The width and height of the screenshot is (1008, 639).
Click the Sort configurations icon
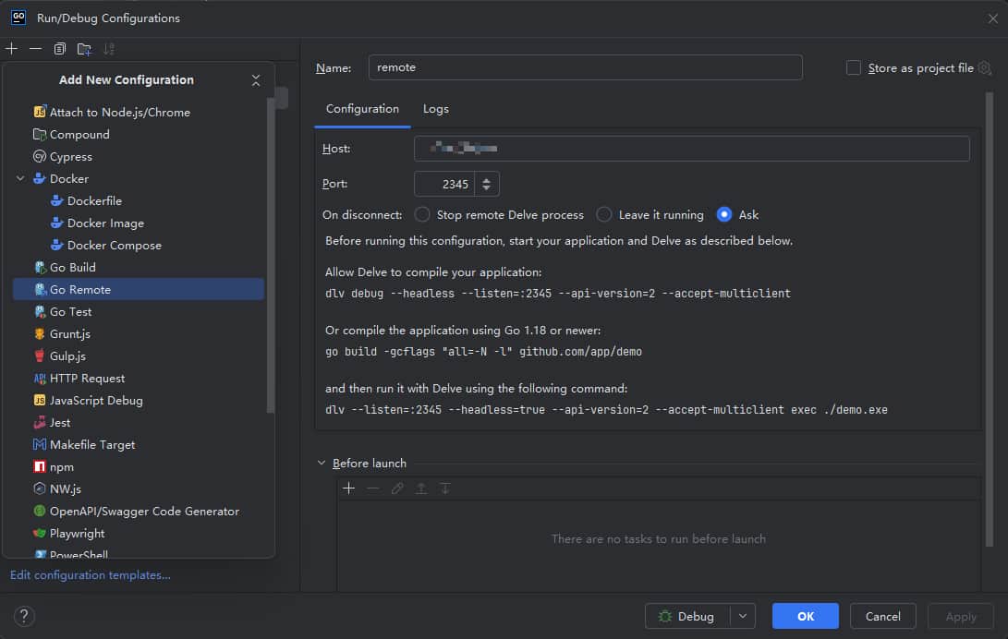pos(109,49)
